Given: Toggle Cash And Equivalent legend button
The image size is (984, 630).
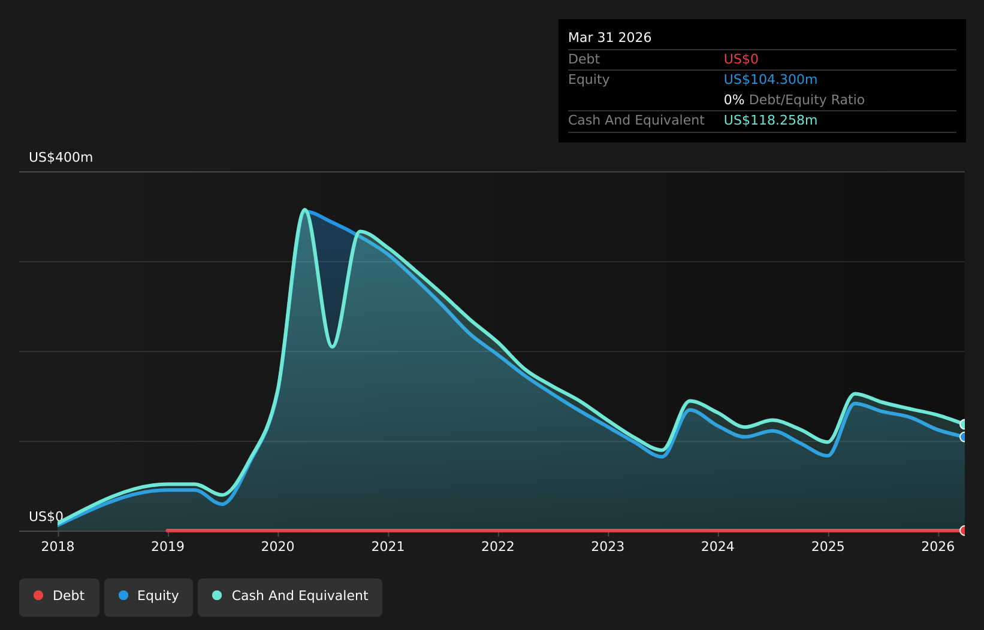Looking at the screenshot, I should tap(290, 597).
